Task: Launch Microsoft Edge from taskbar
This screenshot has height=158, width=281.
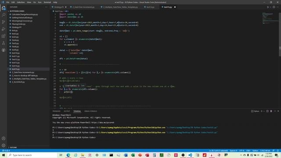Action: coord(68,155)
